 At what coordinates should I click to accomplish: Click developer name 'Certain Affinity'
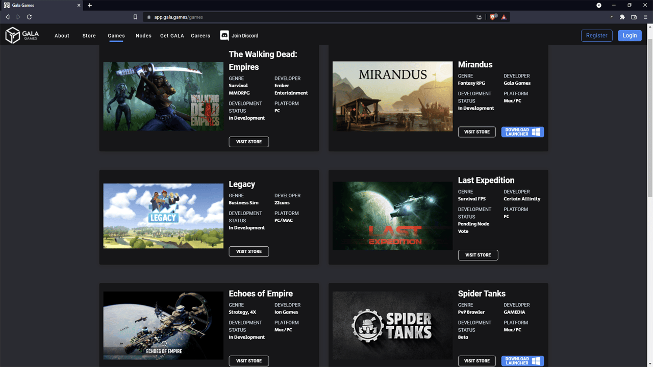click(522, 199)
